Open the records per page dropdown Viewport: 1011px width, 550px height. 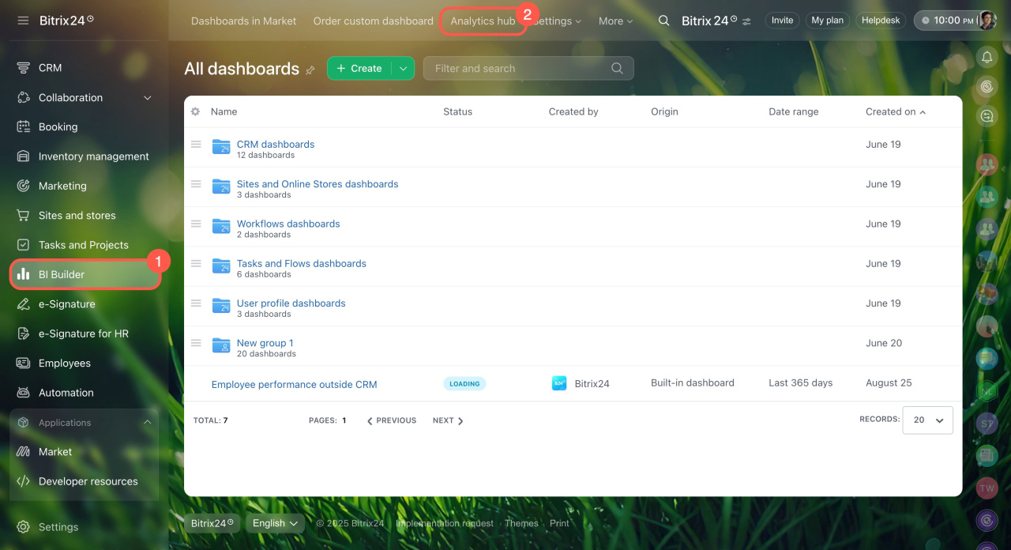click(x=929, y=420)
